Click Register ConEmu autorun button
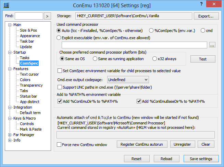224x167 pixels. (142, 144)
